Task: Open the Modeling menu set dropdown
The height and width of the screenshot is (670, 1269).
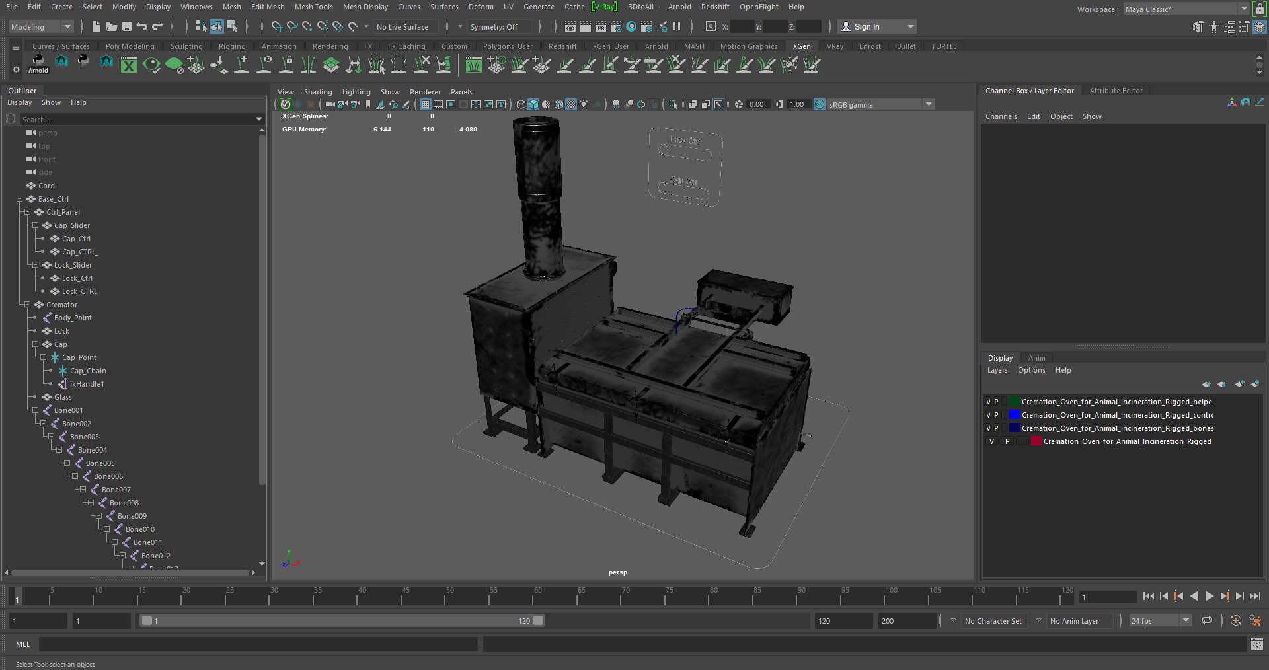Action: 41,26
